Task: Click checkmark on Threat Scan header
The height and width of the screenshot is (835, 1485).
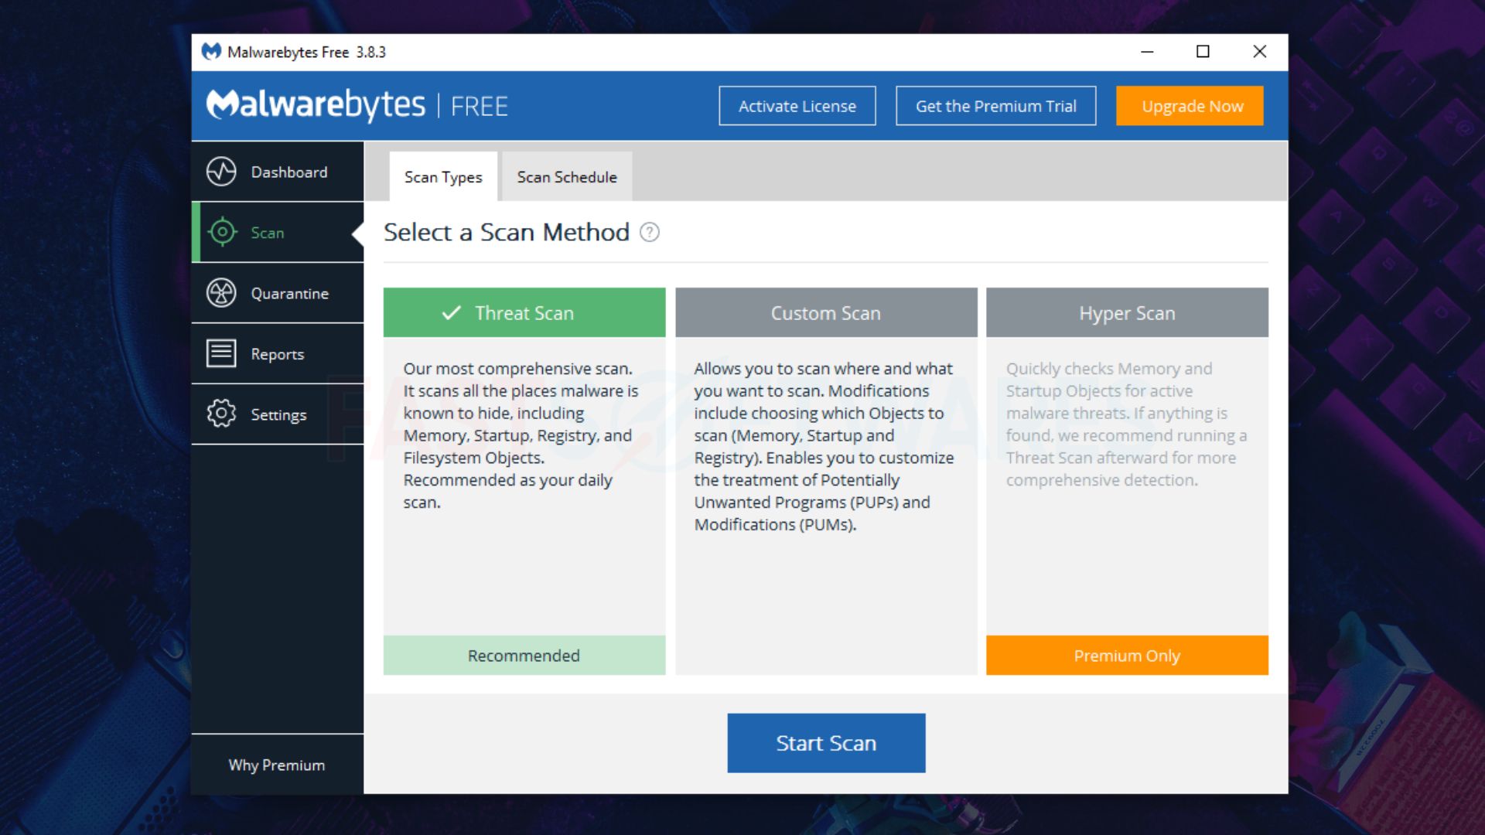Action: pos(452,312)
